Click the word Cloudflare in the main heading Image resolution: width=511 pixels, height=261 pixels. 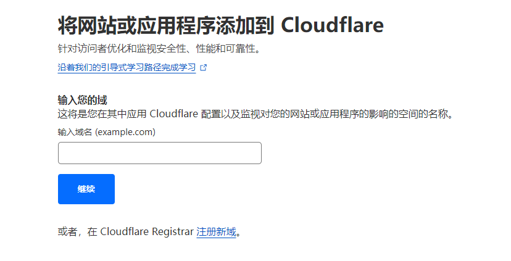[x=333, y=26]
